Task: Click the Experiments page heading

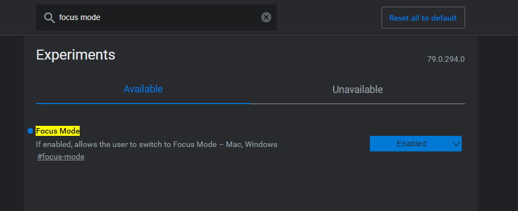Action: click(76, 55)
